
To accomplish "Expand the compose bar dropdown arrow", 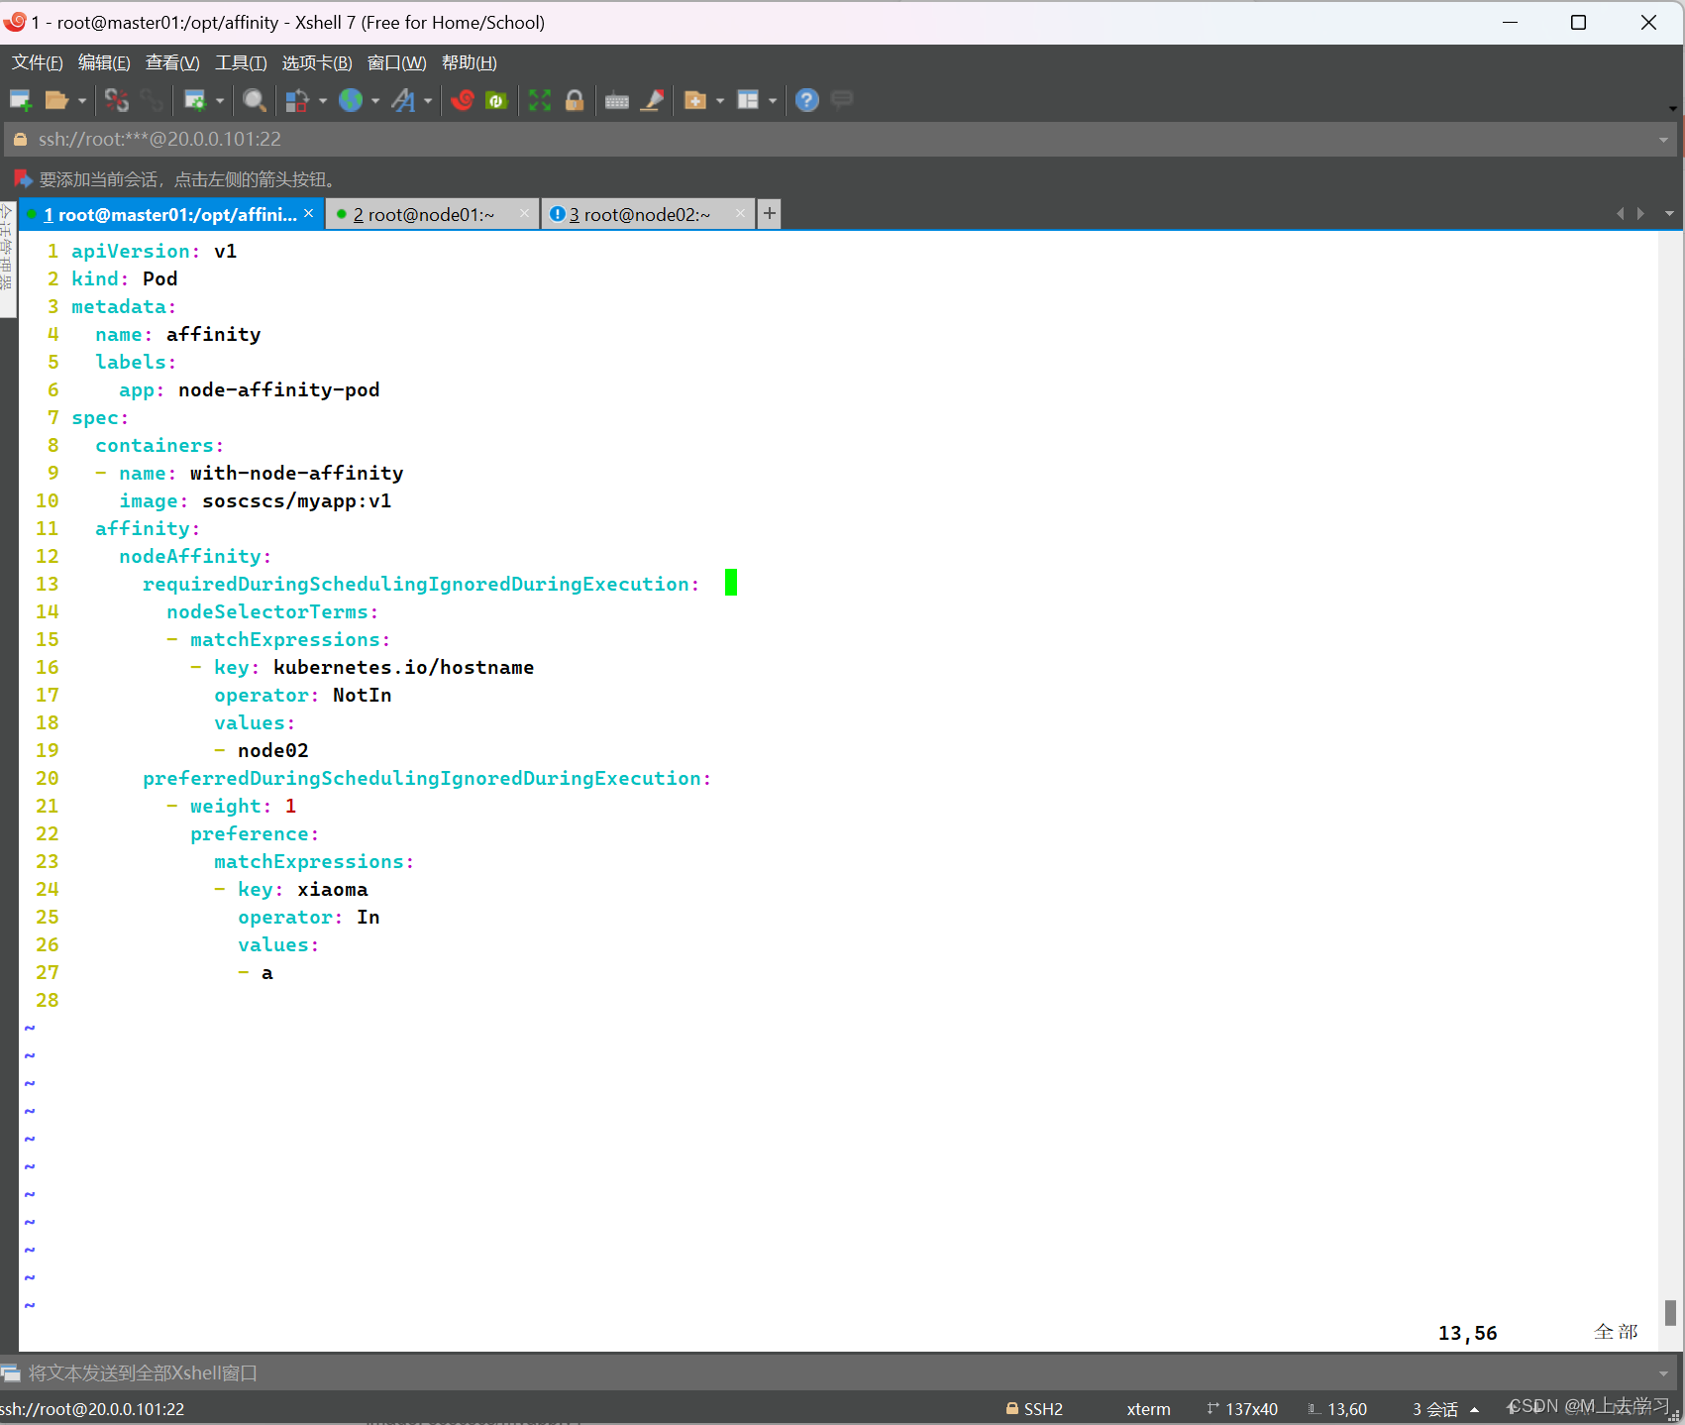I will [1663, 1373].
